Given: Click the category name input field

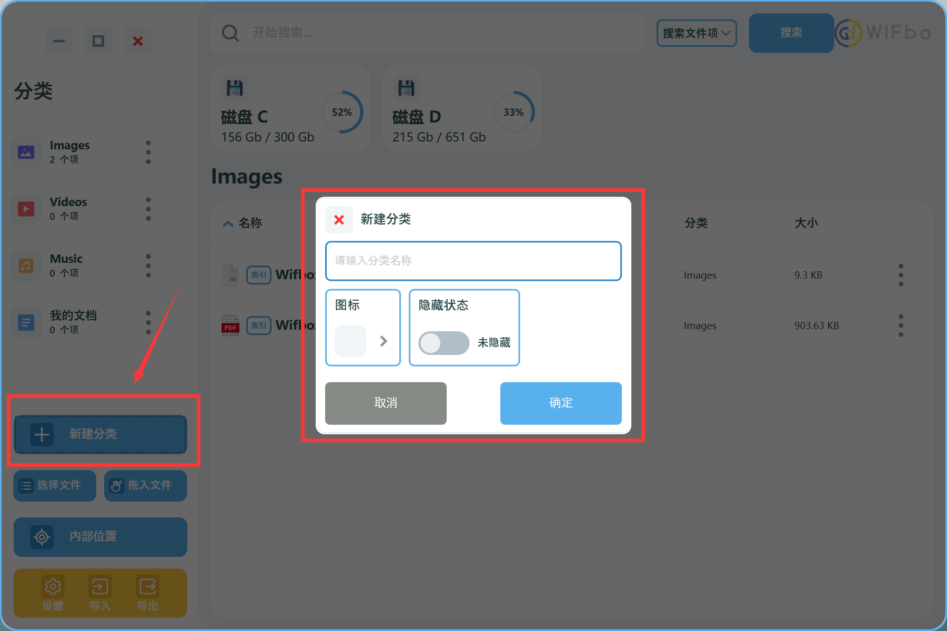Looking at the screenshot, I should click(473, 261).
